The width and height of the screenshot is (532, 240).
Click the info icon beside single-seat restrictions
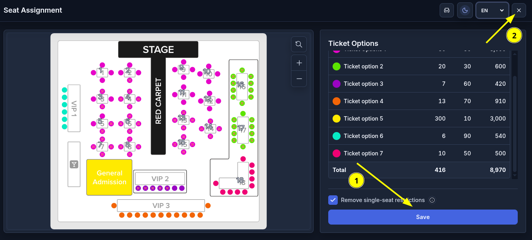[432, 200]
